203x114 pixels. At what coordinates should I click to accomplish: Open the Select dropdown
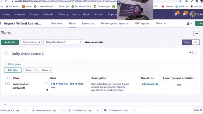(x=46, y=70)
